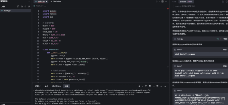
Task: Click red error marker in editor overview ruler
Action: point(168,9)
